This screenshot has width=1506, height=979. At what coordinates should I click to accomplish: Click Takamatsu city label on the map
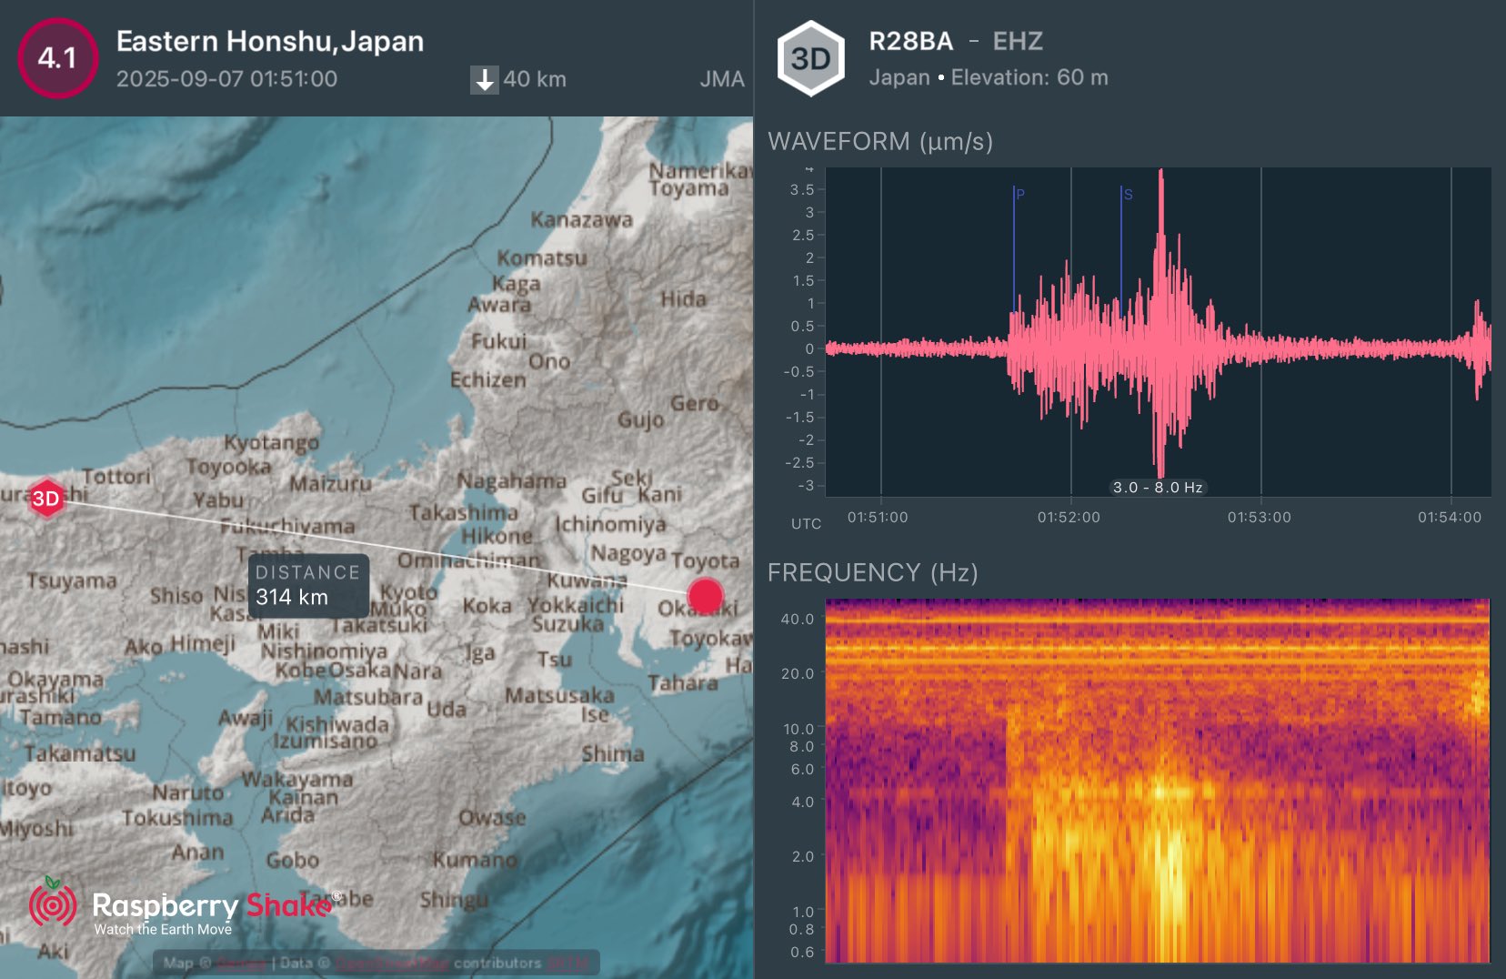(80, 753)
